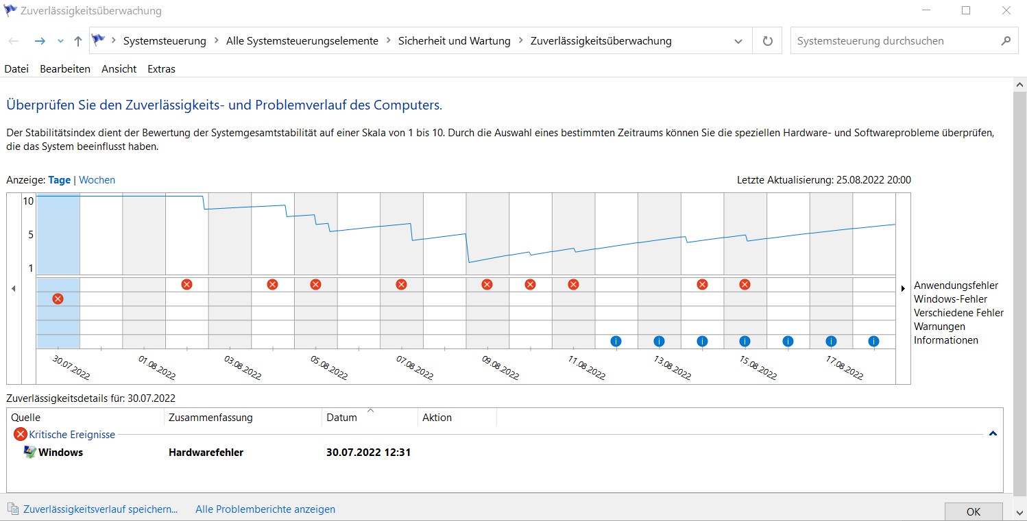The width and height of the screenshot is (1027, 521).
Task: Refresh the address bar view
Action: point(768,41)
